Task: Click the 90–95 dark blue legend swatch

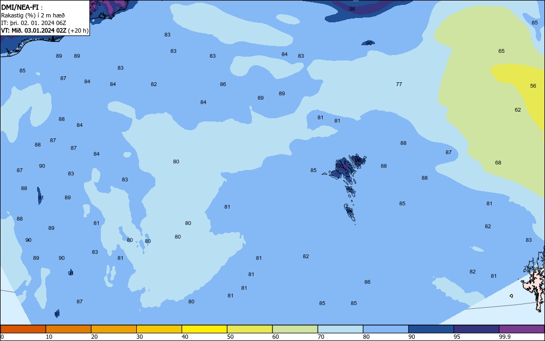Action: point(431,329)
